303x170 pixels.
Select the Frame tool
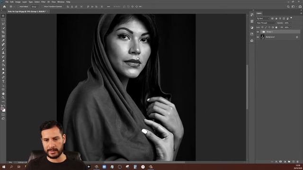click(3, 36)
